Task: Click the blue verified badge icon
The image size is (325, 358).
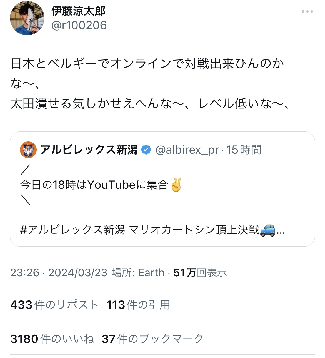Action: 146,150
